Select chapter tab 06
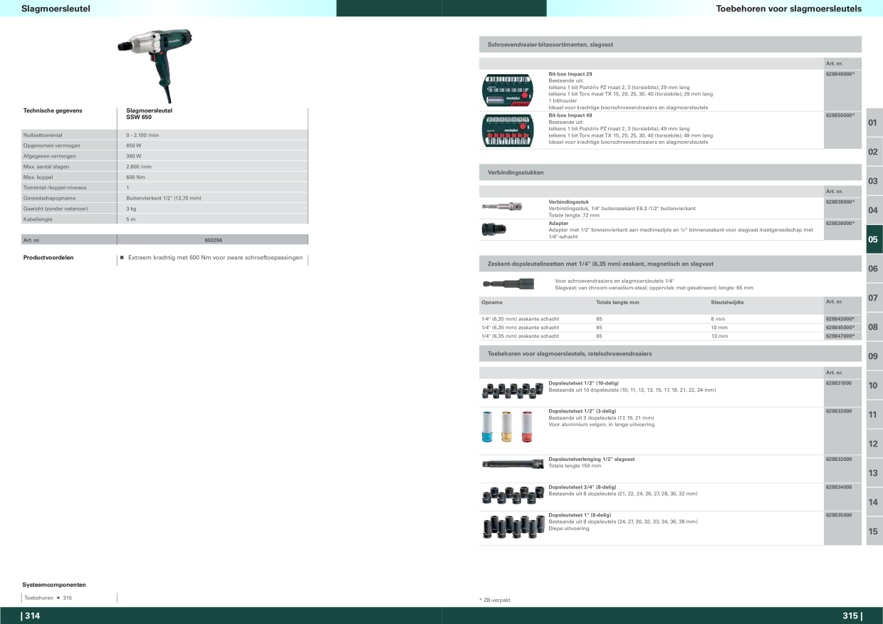Image resolution: width=883 pixels, height=624 pixels. pos(873,269)
